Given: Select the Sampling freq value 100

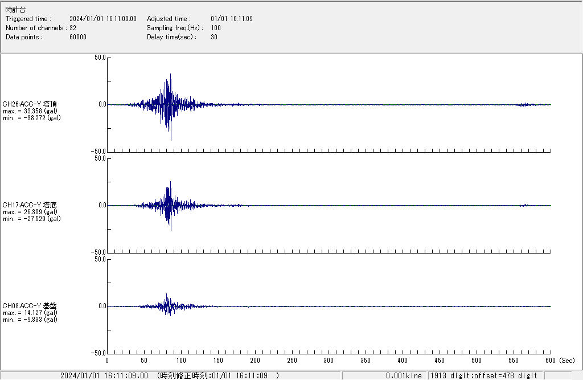Looking at the screenshot, I should (x=216, y=28).
